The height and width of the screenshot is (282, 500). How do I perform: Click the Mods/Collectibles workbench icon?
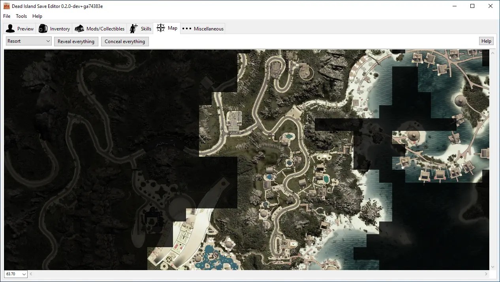79,28
